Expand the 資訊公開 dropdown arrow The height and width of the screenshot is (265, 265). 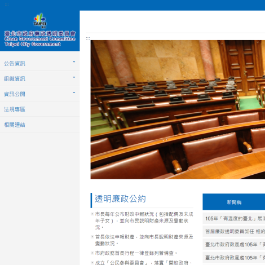click(74, 92)
